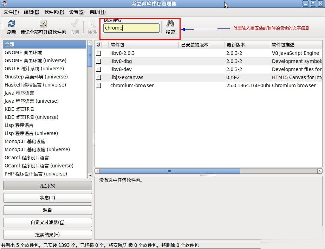Click the status bar package count text
325x249 pixels.
click(x=100, y=245)
